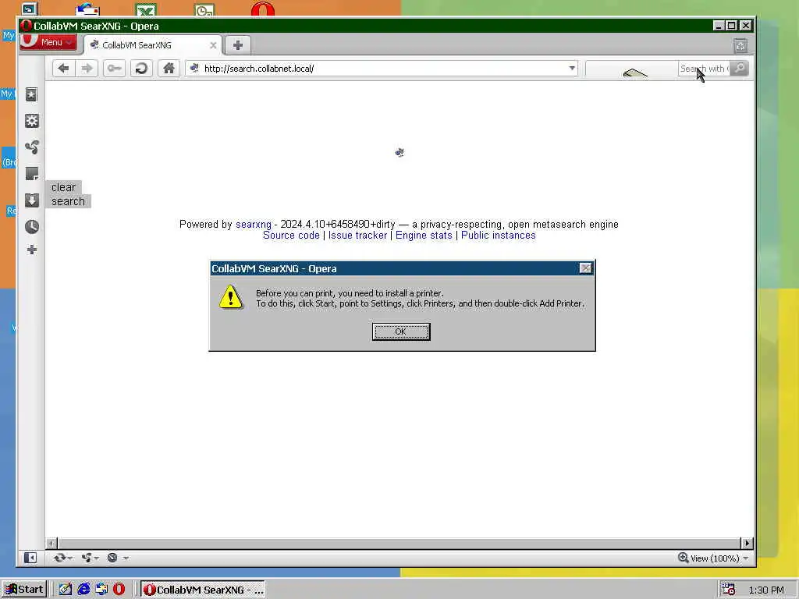
Task: Select the Excel desktop icon
Action: [146, 10]
